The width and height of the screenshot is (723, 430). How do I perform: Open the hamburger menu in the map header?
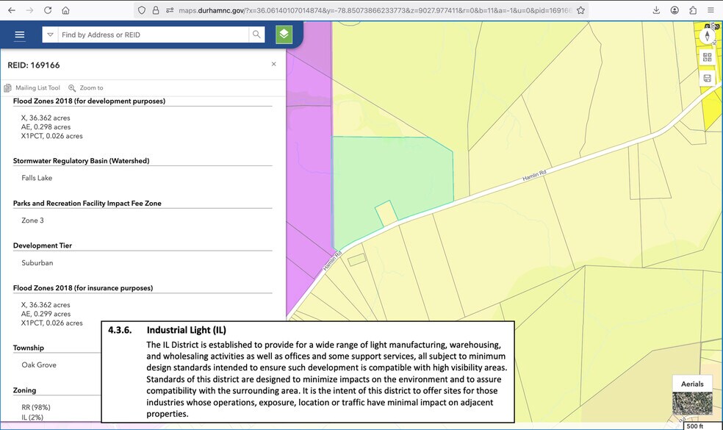click(20, 35)
